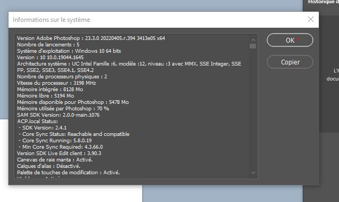Click the scrollbar up arrow in the info list

click(x=253, y=40)
